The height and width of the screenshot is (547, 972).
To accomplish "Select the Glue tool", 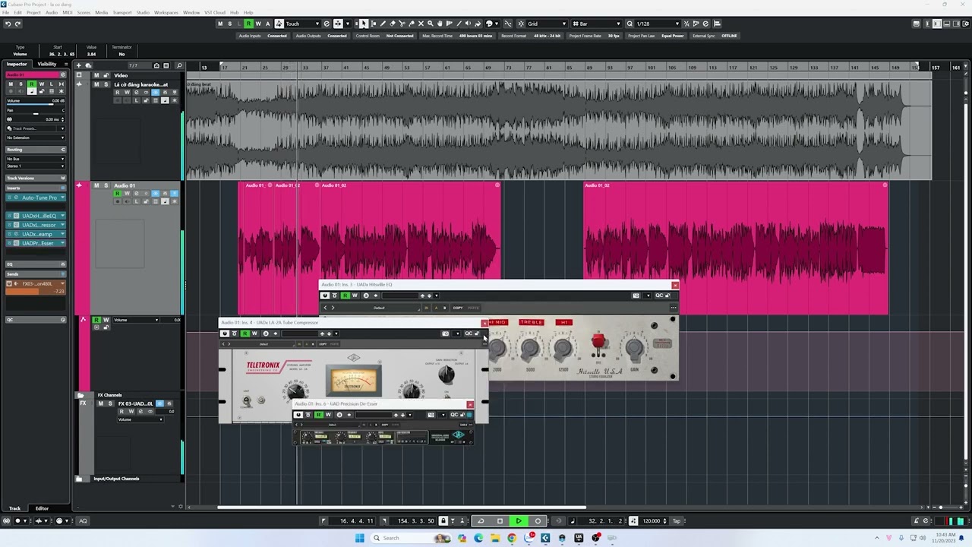I will pos(412,24).
